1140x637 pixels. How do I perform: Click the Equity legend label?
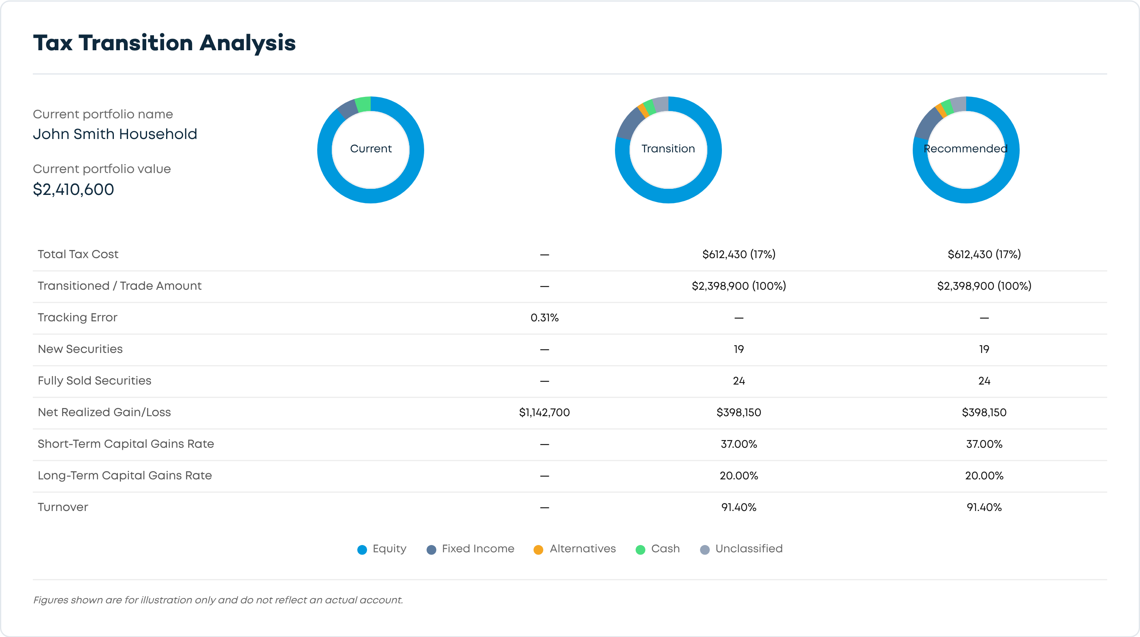pos(389,549)
